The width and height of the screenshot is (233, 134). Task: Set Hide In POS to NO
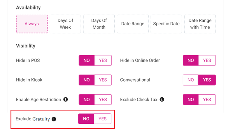[87, 60]
